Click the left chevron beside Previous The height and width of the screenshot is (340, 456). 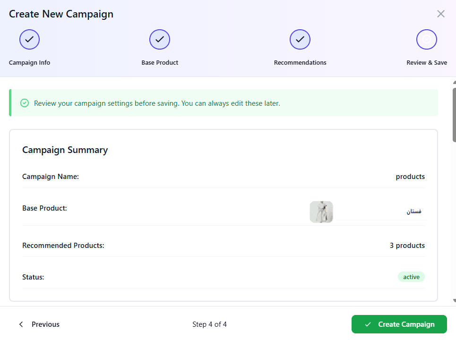pyautogui.click(x=21, y=324)
